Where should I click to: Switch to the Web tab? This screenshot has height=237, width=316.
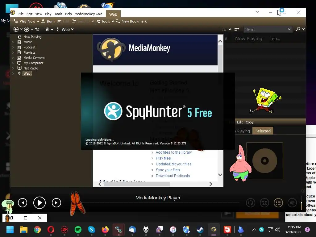113,14
